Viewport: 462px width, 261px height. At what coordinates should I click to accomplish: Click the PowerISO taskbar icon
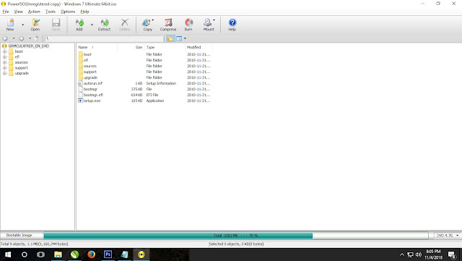141,254
